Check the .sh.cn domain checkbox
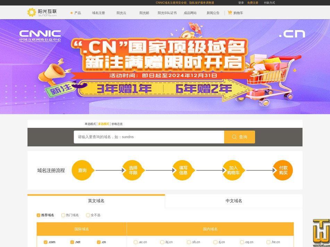Image resolution: width=330 pixels, height=247 pixels. 189,242
